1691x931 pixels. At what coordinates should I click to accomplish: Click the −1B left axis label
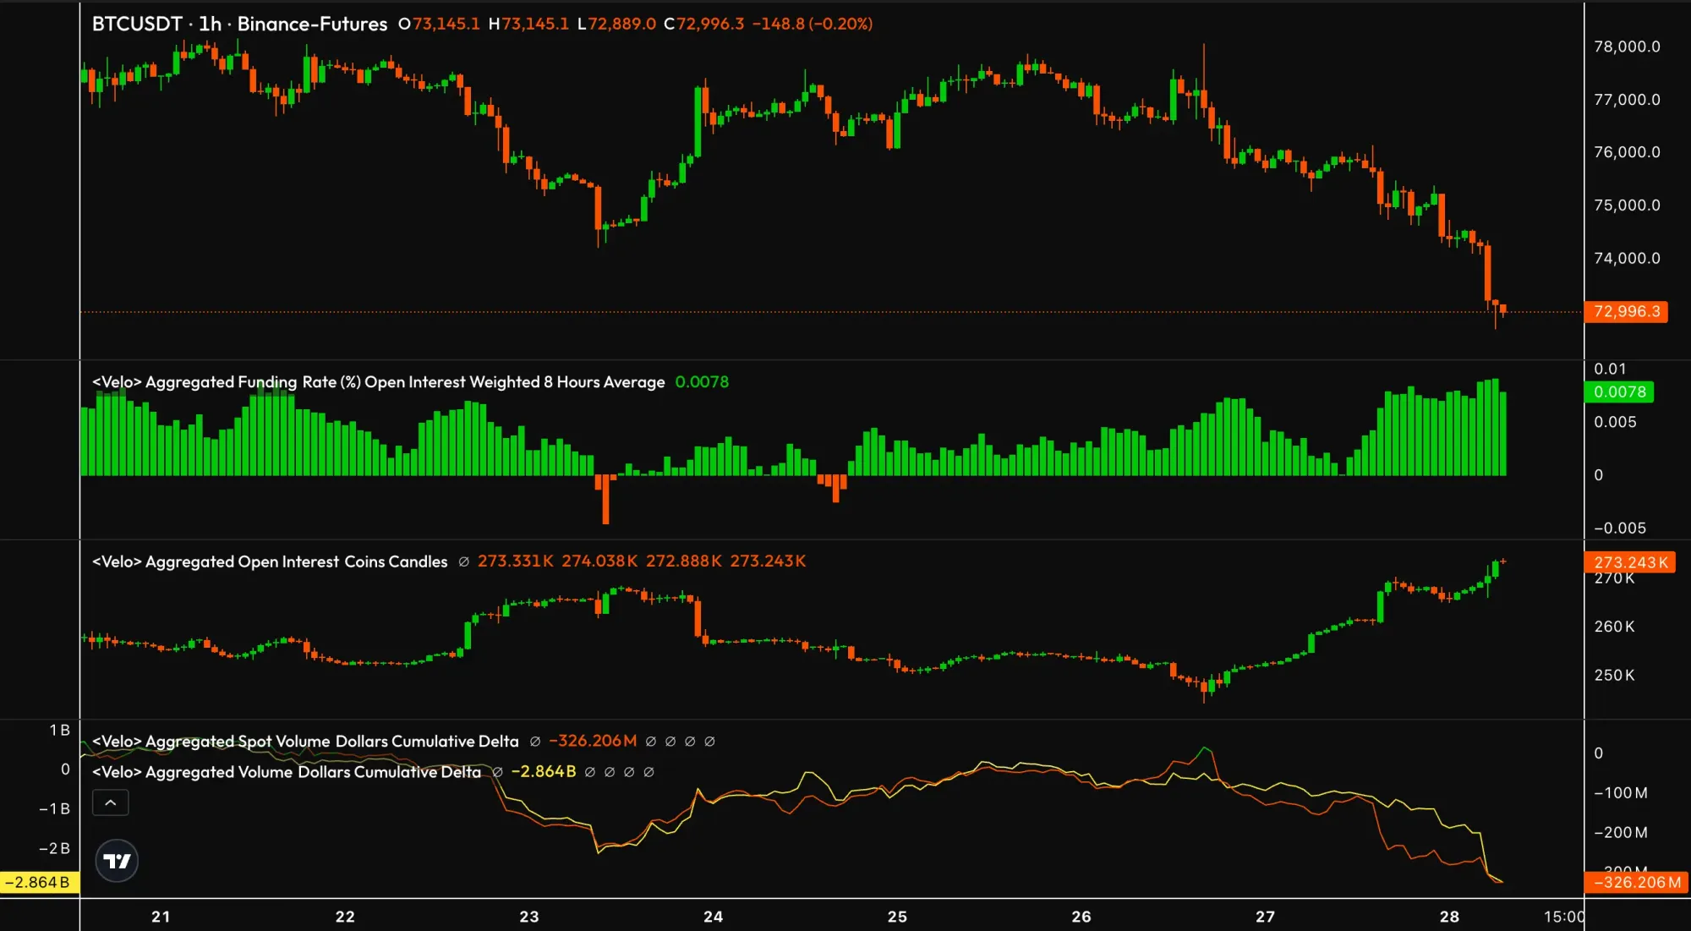coord(54,809)
